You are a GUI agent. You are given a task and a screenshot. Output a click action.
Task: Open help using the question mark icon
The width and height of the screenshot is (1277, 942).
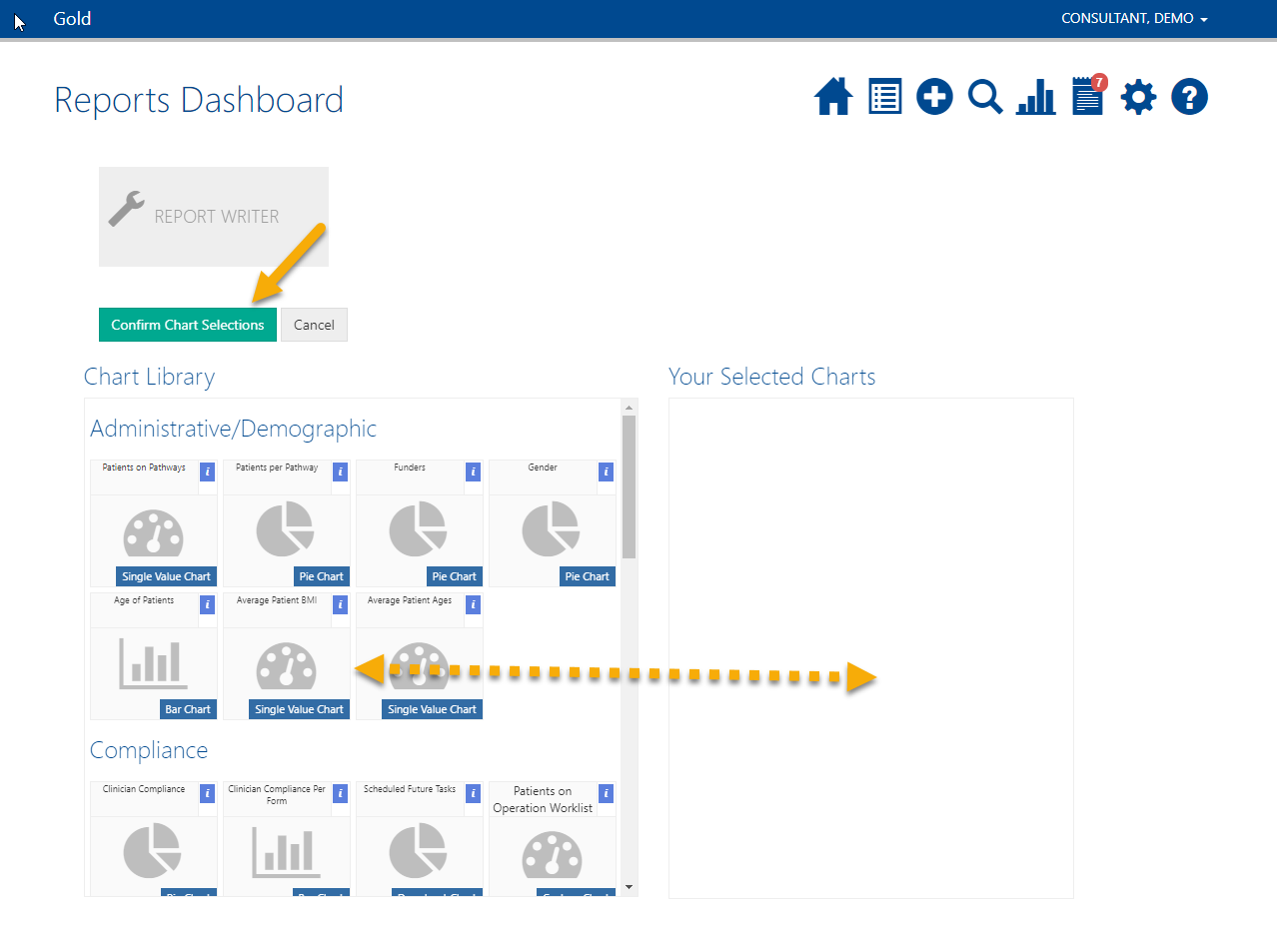coord(1189,97)
